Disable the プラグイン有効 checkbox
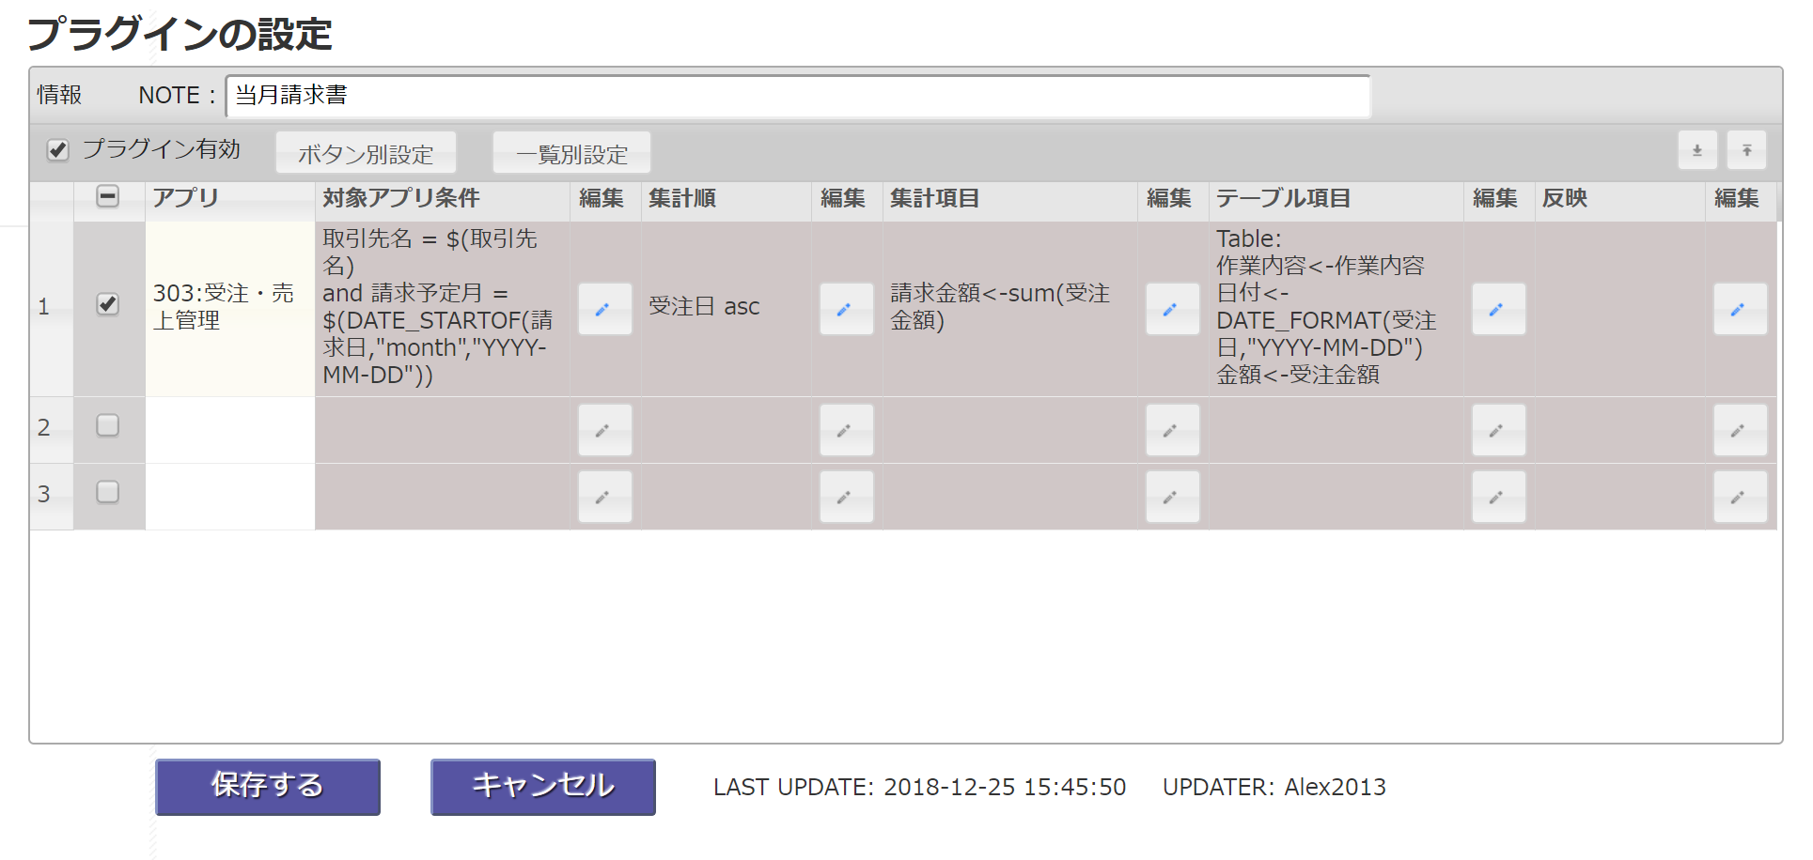The height and width of the screenshot is (860, 1813). [57, 150]
